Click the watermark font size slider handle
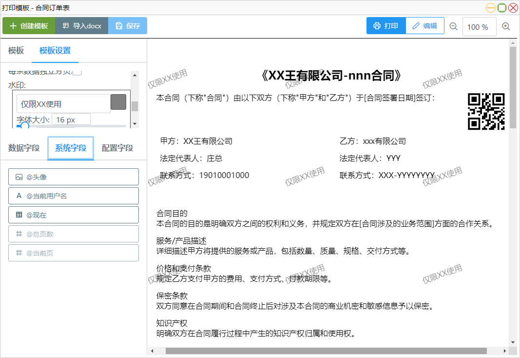This screenshot has width=520, height=358. pos(25,126)
